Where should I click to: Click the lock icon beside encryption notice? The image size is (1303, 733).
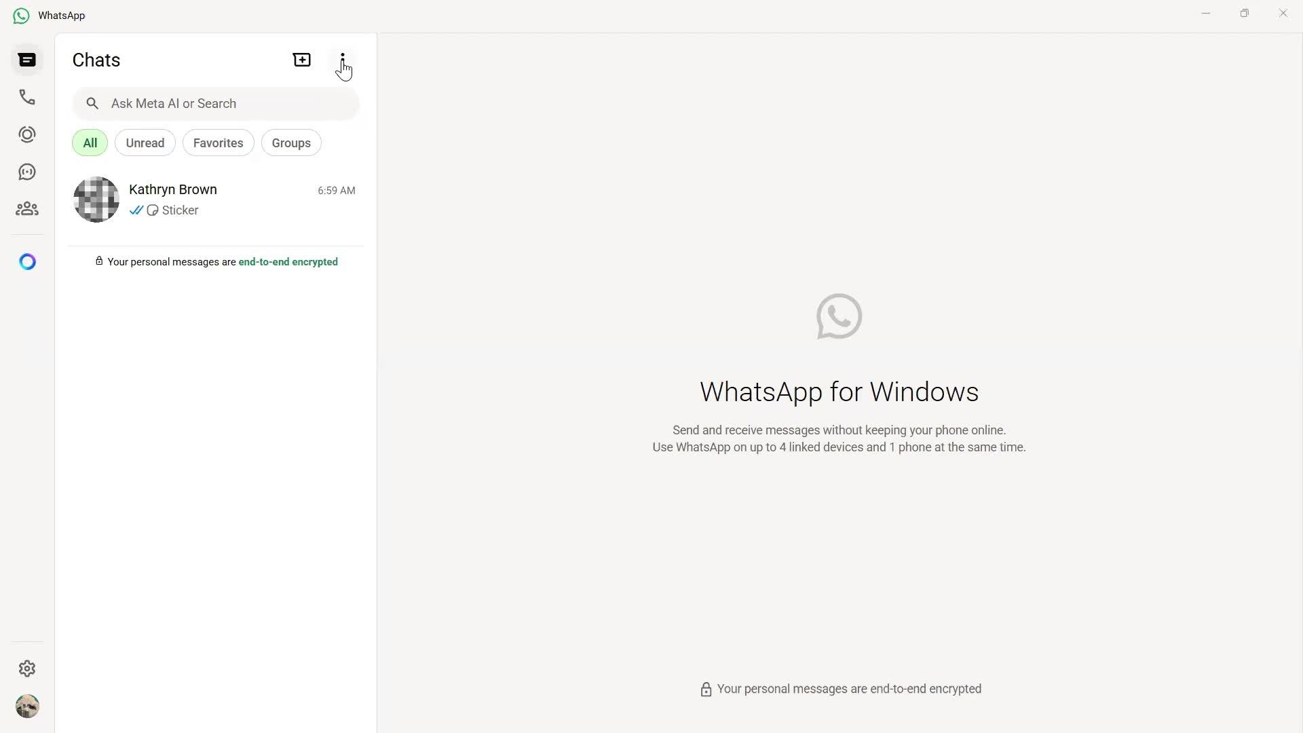tap(99, 261)
